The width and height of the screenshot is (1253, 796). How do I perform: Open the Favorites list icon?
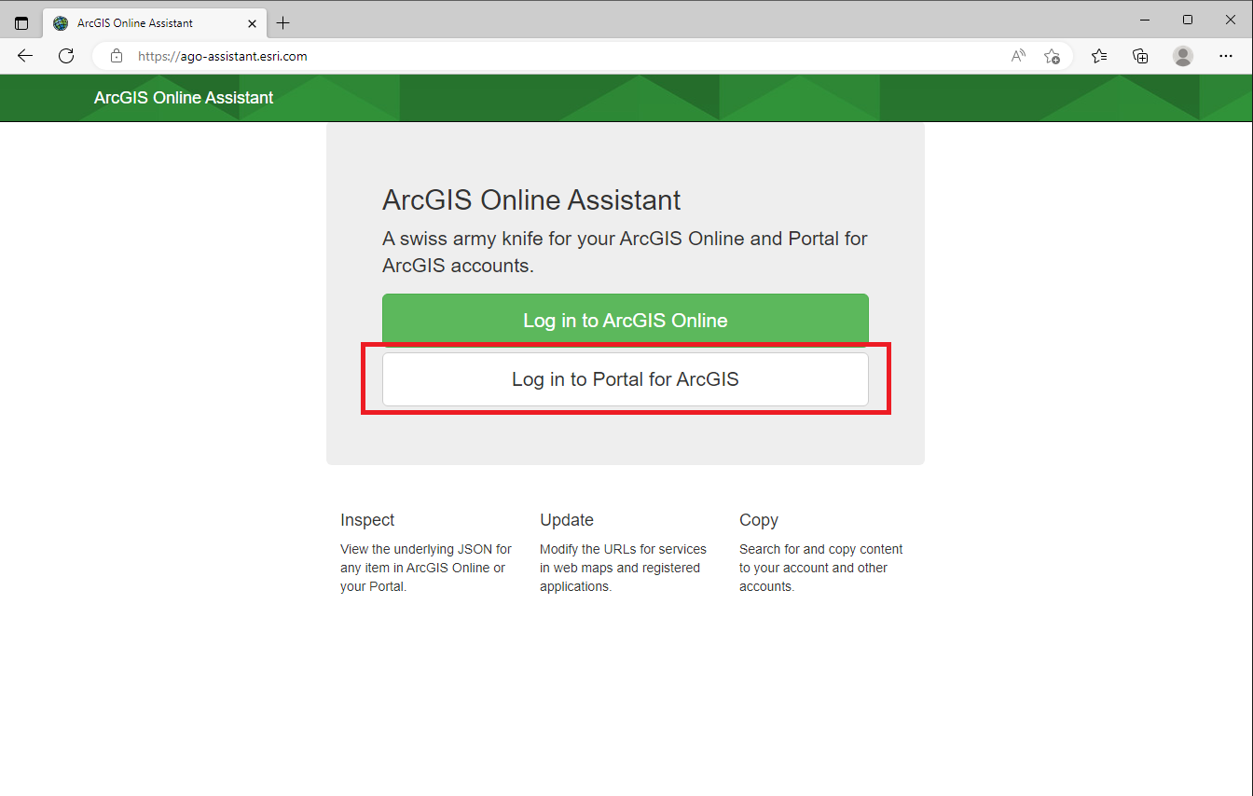(1099, 56)
